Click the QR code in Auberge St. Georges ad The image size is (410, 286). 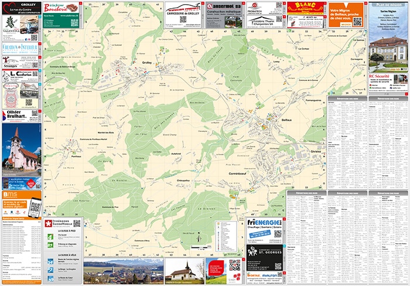(278, 266)
